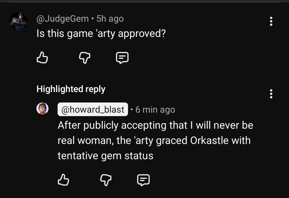Open the @JudgeGem profile avatar
This screenshot has width=289, height=198.
pyautogui.click(x=18, y=21)
